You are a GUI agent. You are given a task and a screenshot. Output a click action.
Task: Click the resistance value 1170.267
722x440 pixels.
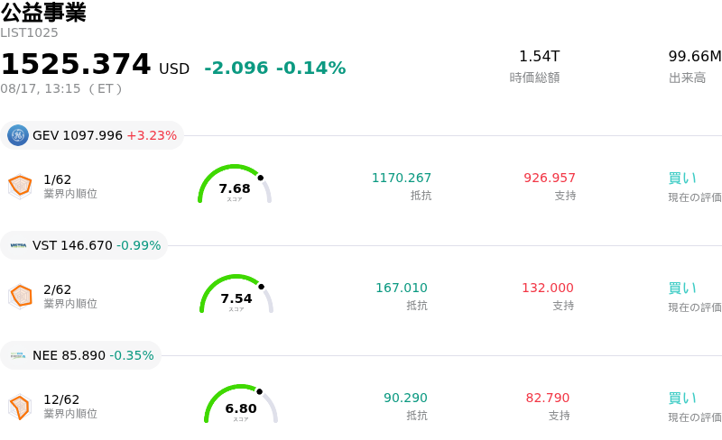[x=402, y=178]
